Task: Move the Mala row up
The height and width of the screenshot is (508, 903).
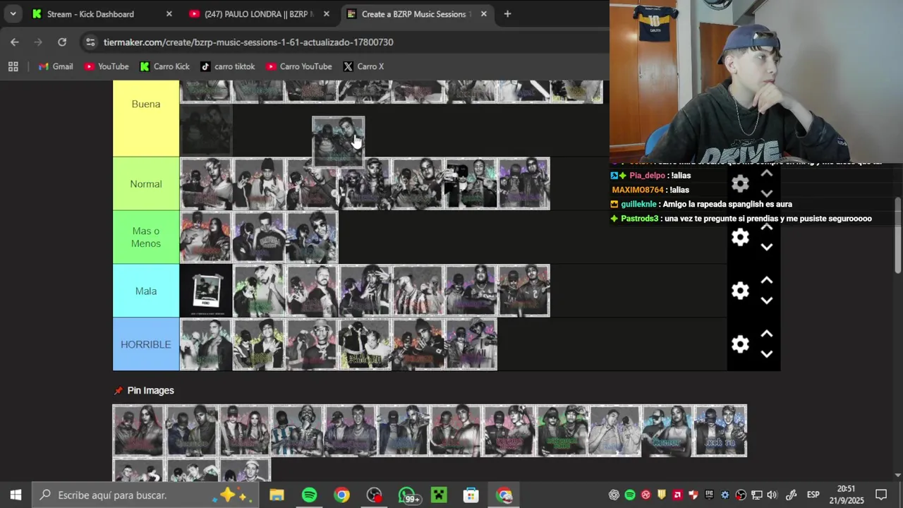Action: pos(767,281)
